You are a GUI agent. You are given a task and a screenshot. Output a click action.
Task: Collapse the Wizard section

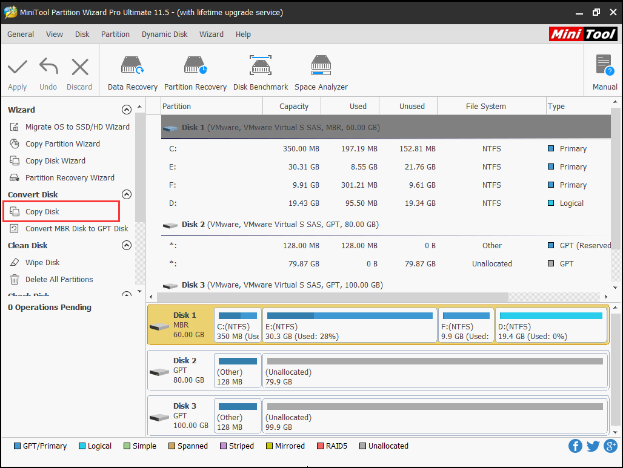(x=126, y=110)
